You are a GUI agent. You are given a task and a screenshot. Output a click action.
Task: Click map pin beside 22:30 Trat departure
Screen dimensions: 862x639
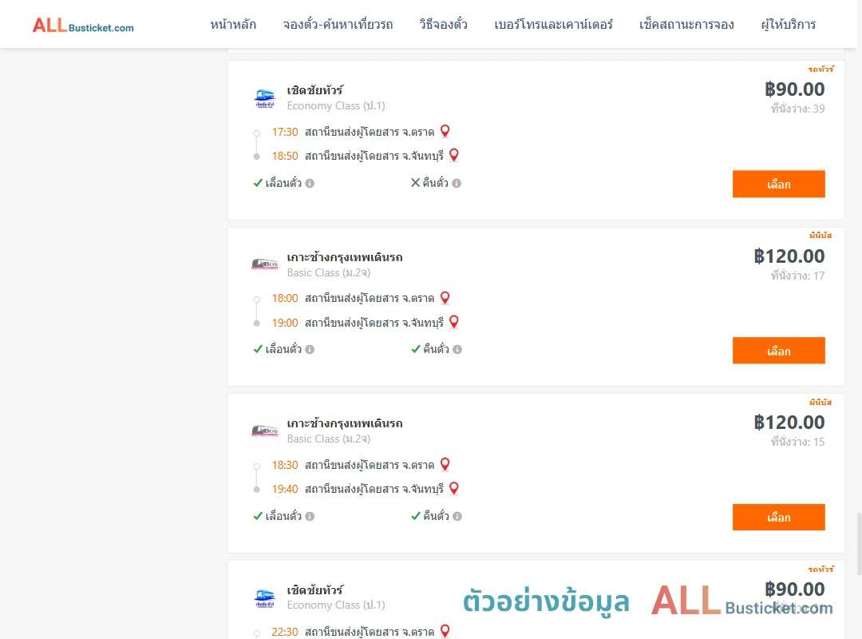(x=445, y=631)
